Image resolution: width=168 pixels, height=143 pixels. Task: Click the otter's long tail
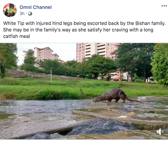click(133, 99)
